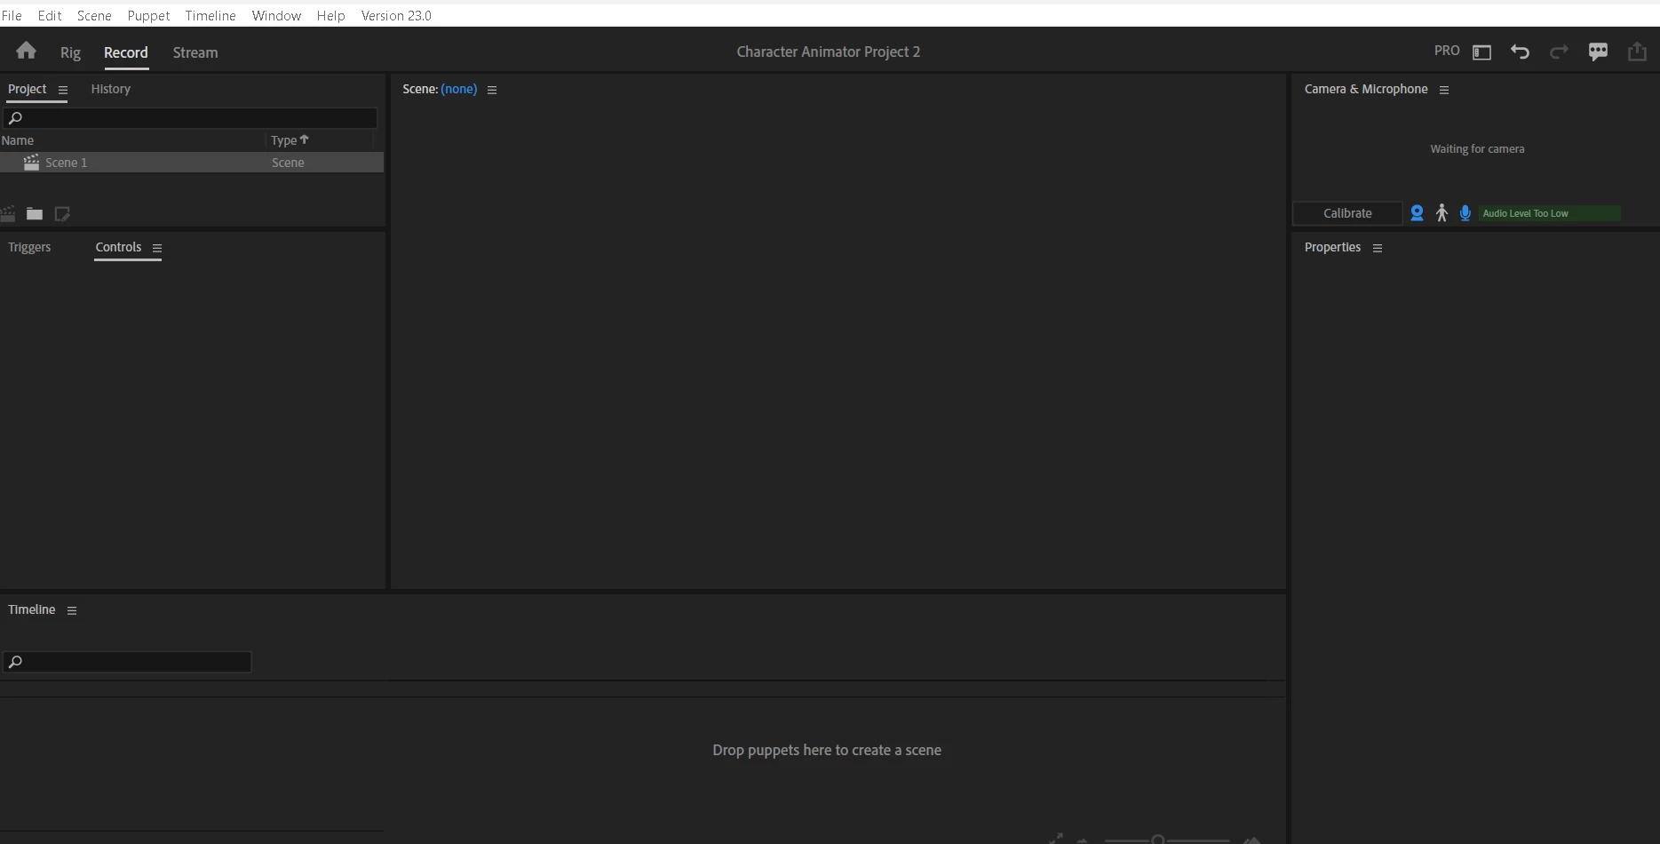Switch to the Triggers tab

tap(29, 247)
